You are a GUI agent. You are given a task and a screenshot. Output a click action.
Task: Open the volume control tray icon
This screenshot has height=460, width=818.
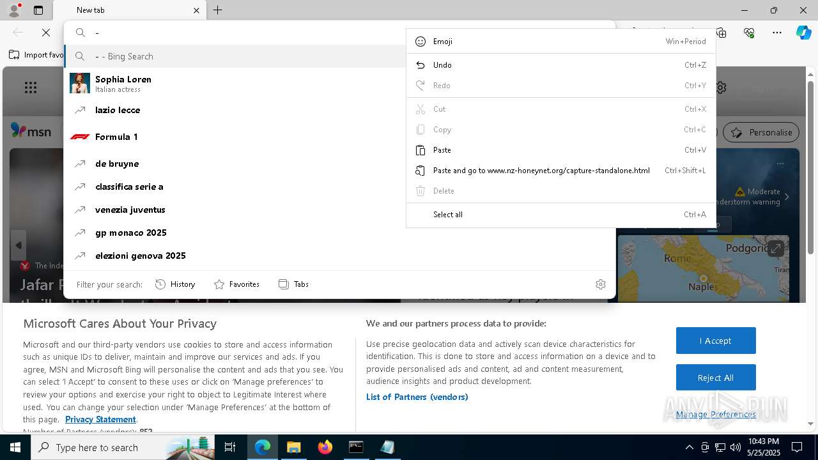tap(736, 447)
